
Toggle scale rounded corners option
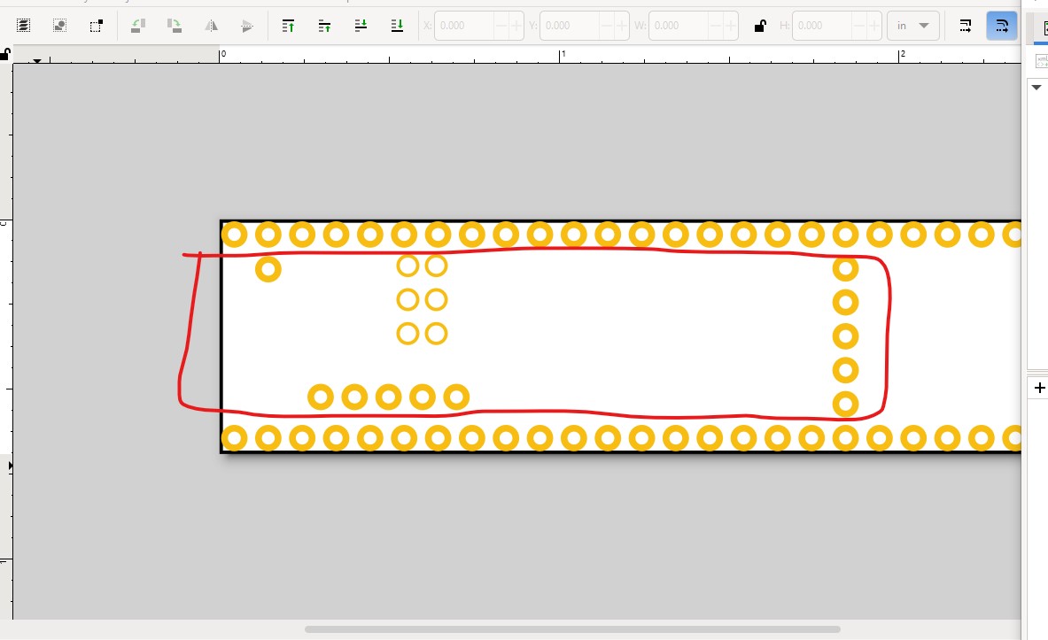[x=1001, y=26]
